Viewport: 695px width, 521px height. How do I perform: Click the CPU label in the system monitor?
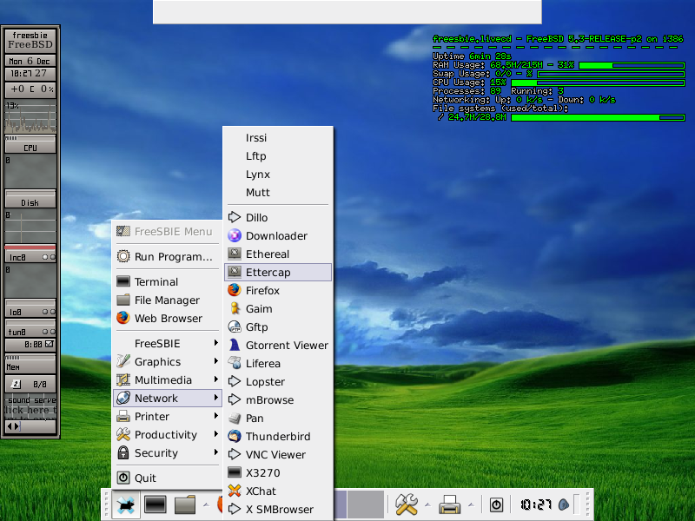[x=30, y=148]
